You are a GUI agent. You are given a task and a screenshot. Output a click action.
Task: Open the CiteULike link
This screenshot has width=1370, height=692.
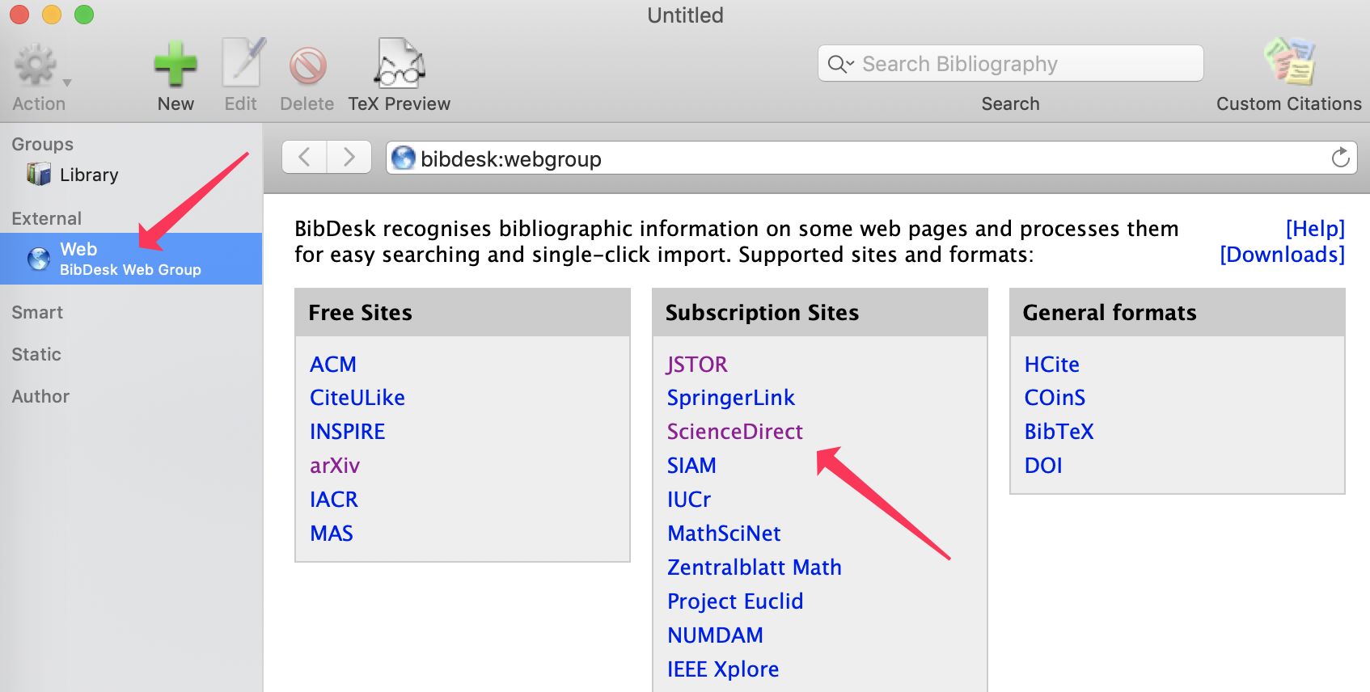(x=357, y=398)
